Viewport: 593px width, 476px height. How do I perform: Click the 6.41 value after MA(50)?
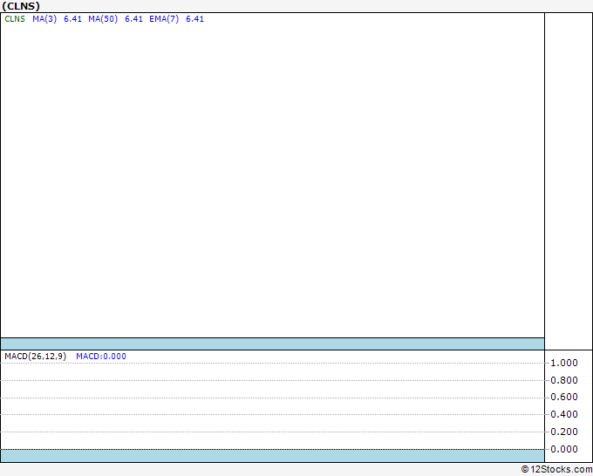(x=134, y=19)
